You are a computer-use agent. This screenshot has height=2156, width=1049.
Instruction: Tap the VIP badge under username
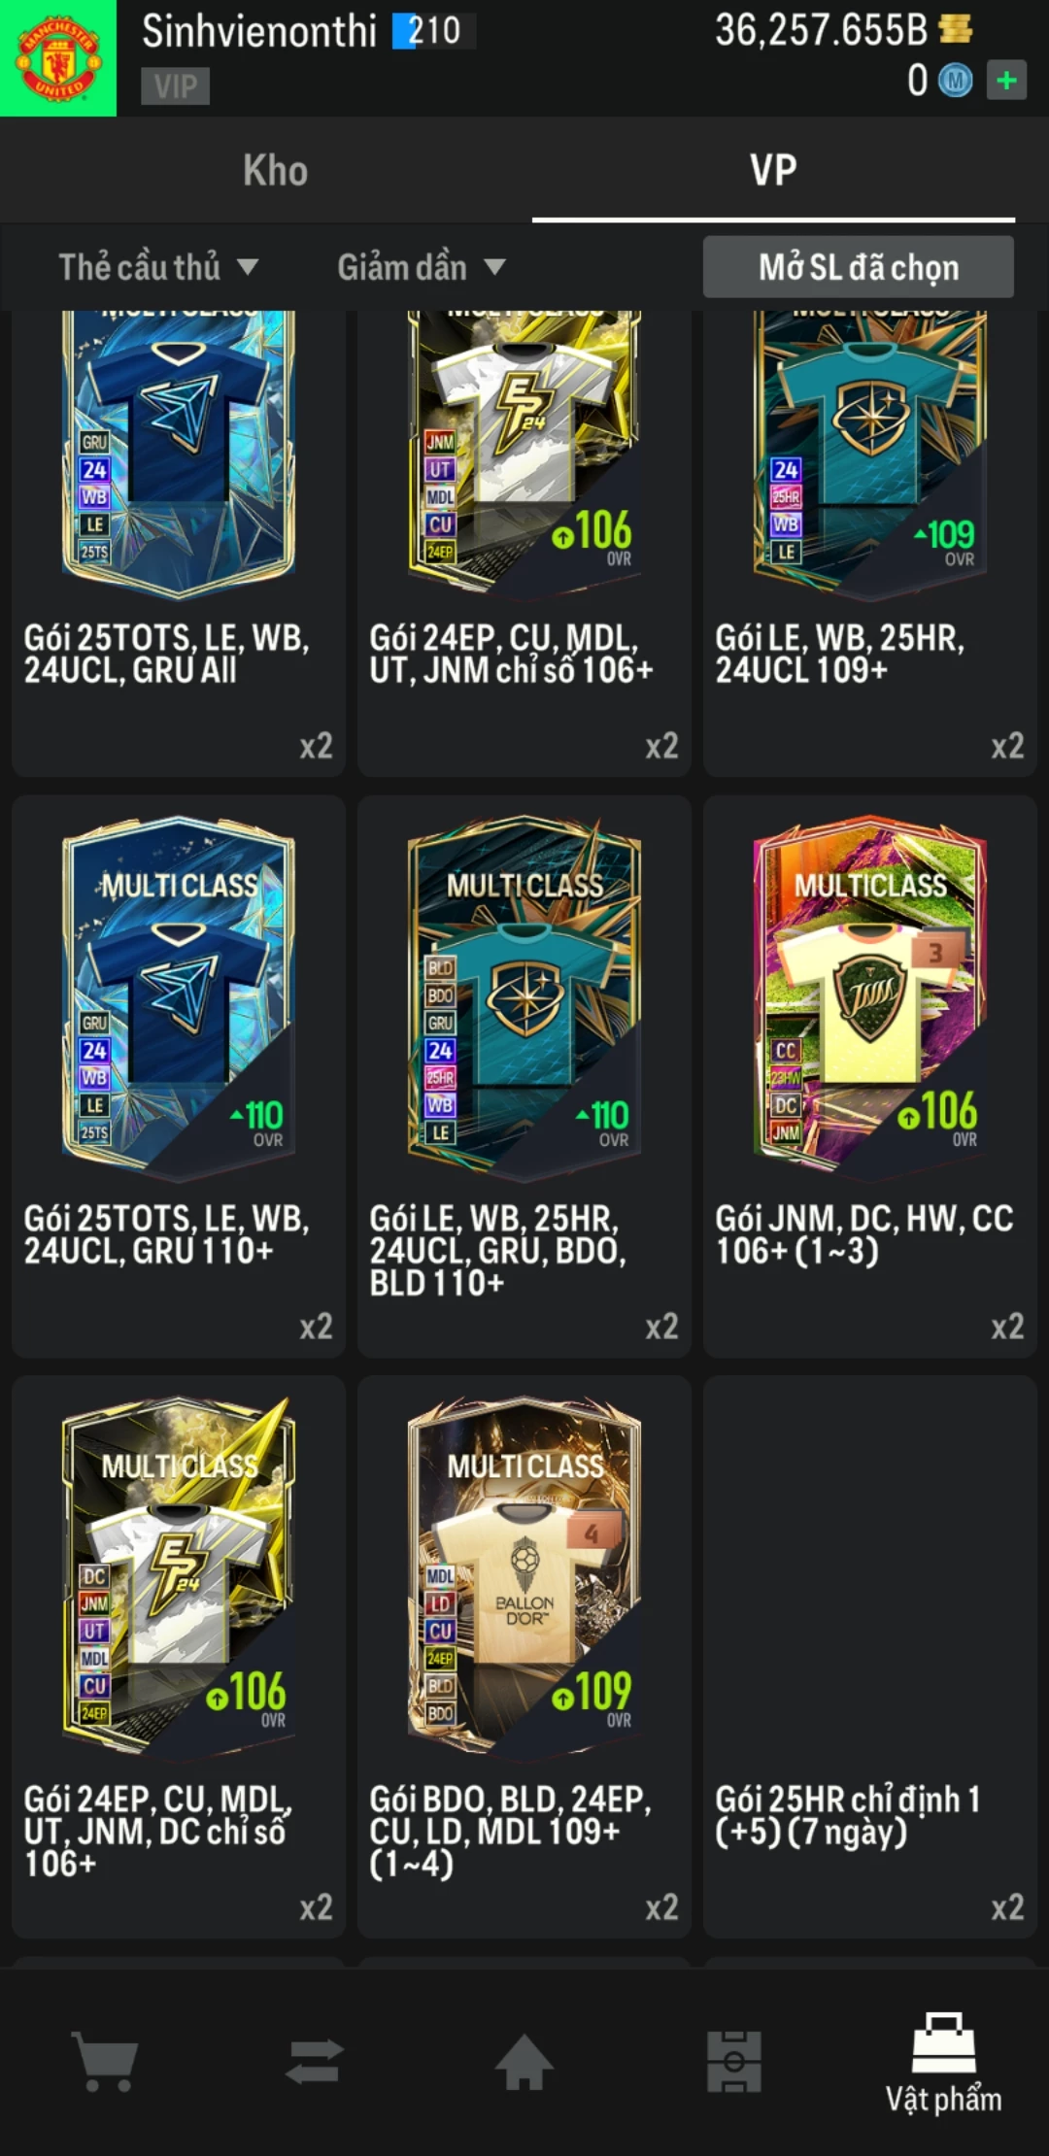(176, 86)
